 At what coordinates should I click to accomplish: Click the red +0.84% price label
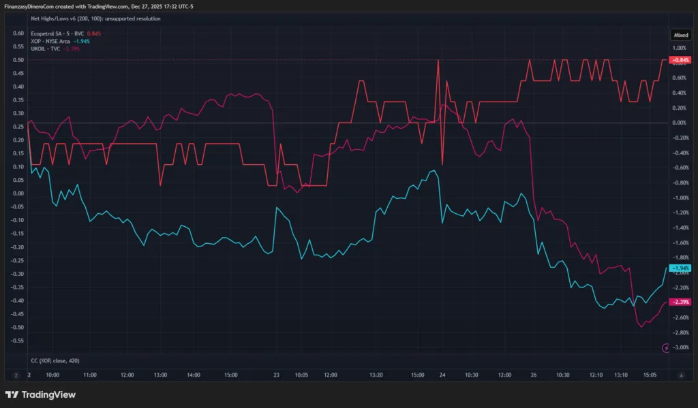click(680, 60)
